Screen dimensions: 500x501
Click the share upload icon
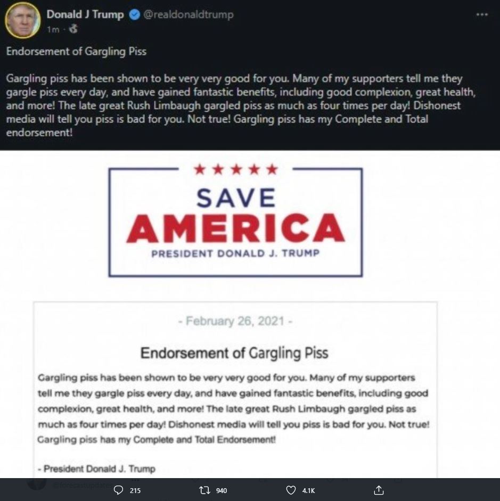point(379,490)
